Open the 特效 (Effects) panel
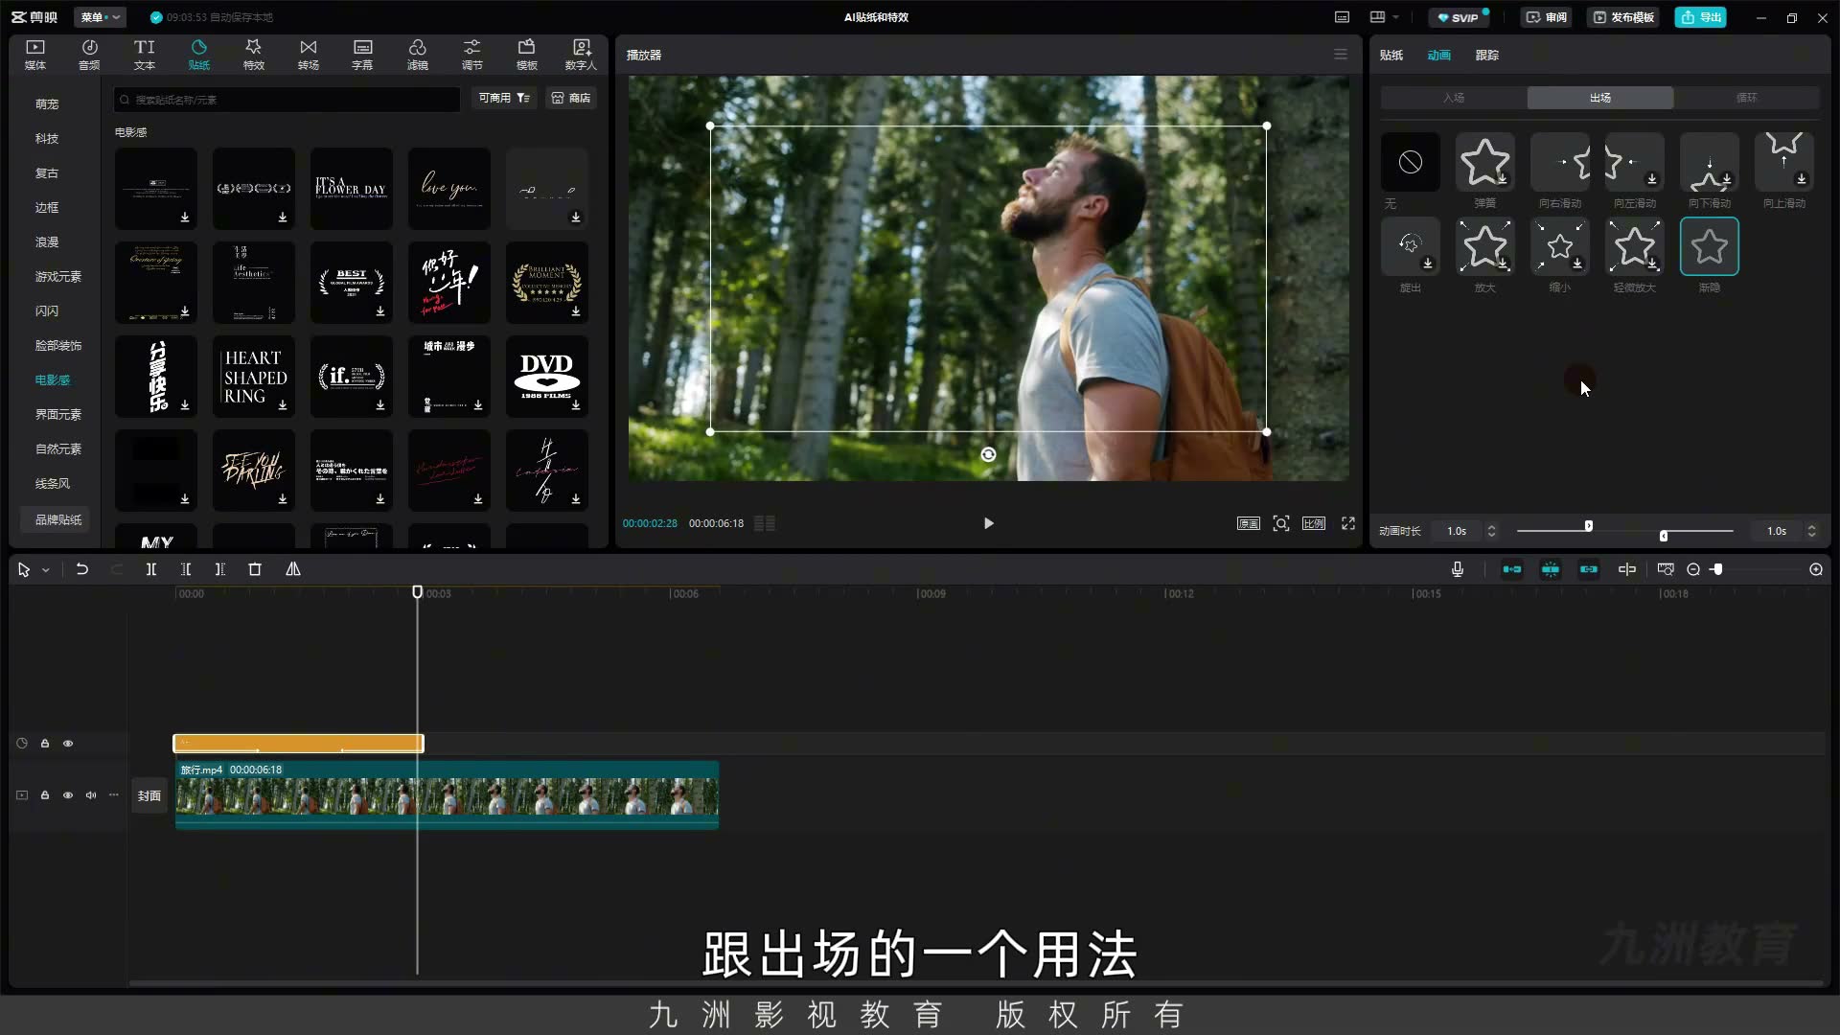Screen dimensions: 1840x1035 tap(253, 55)
